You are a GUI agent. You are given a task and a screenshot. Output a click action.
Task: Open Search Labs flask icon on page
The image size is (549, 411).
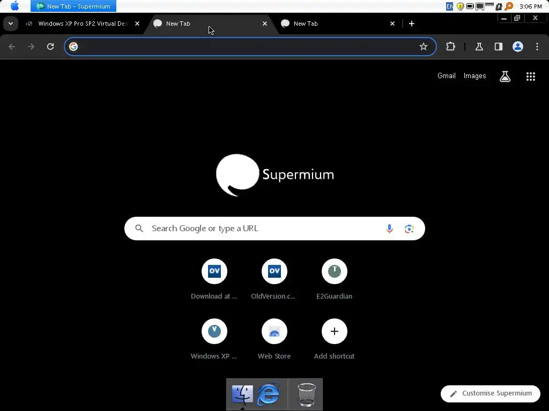coord(505,76)
